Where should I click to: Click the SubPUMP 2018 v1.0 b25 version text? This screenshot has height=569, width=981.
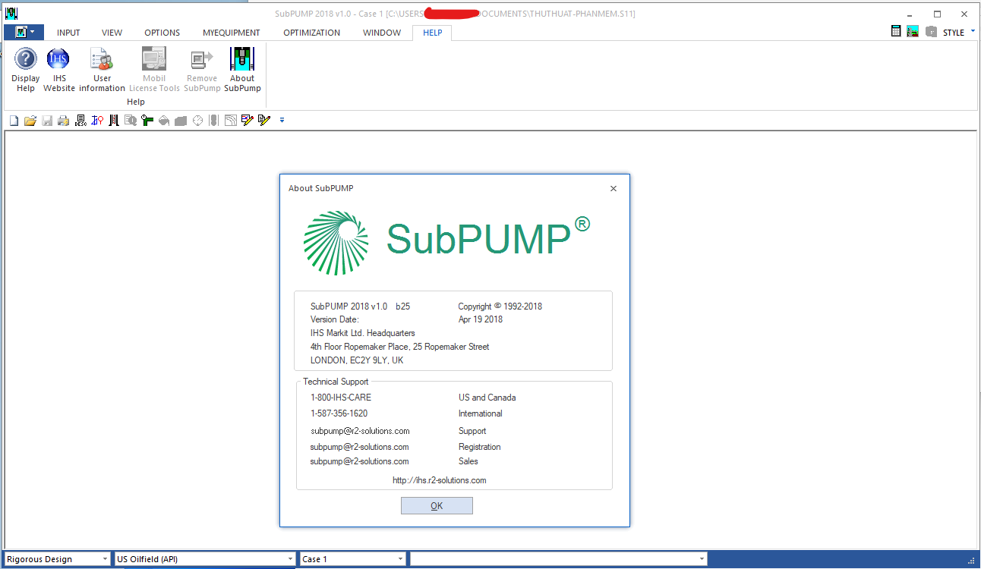tap(360, 307)
